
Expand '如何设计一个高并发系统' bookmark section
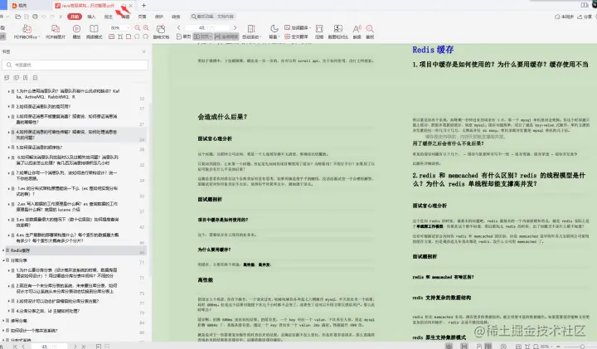[x=3, y=331]
